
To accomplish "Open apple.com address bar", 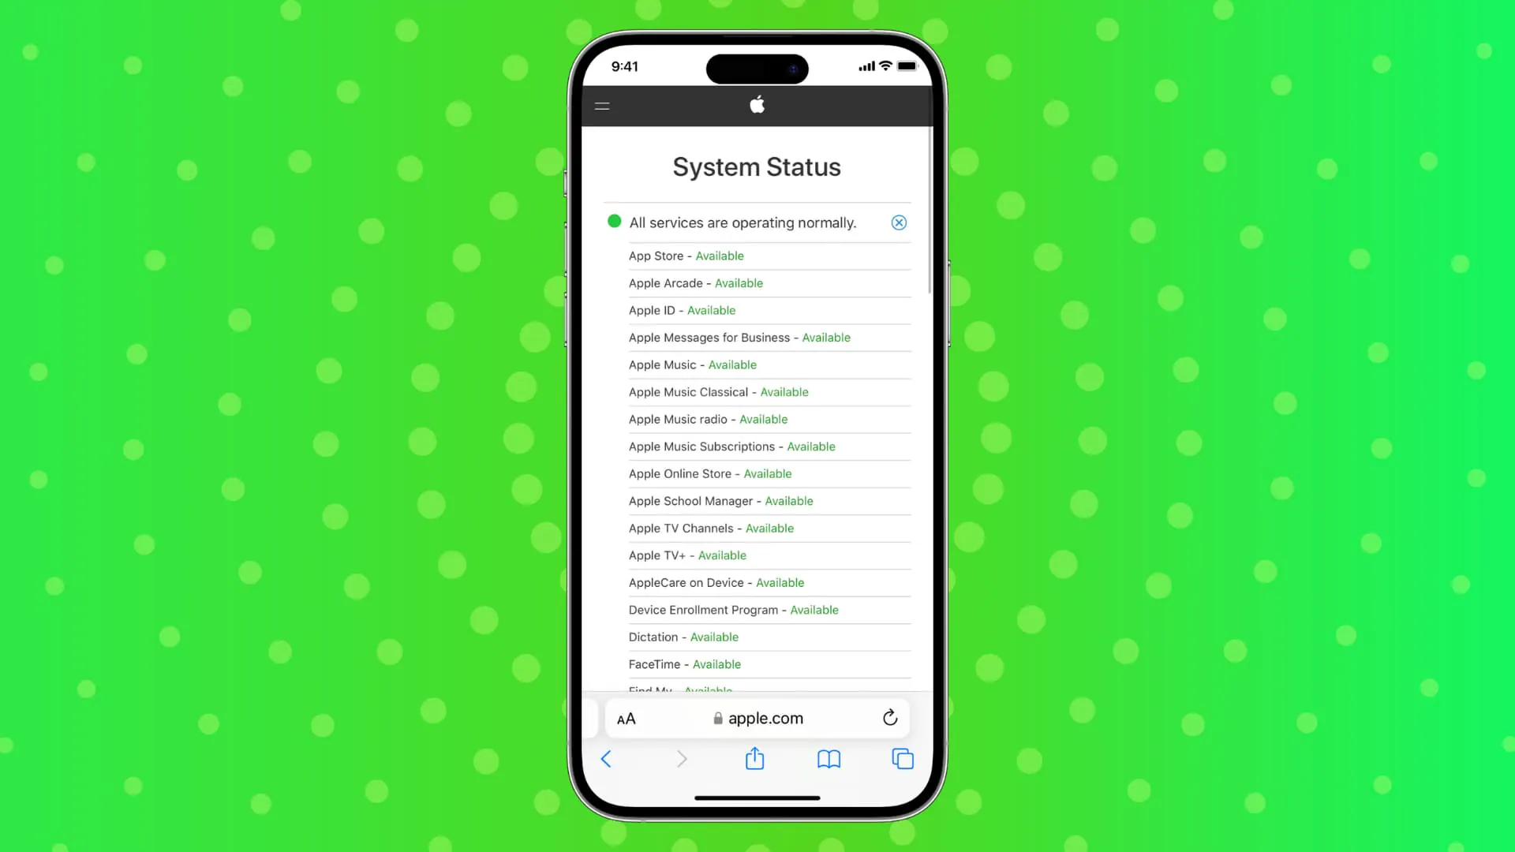I will (x=757, y=718).
